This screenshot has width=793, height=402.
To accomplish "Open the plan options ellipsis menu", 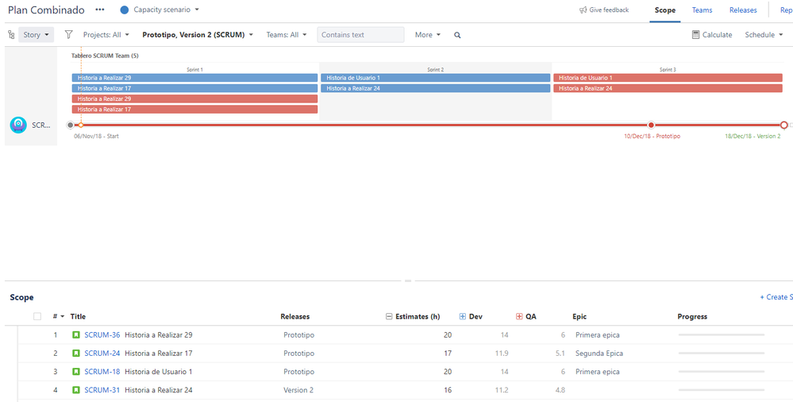I will (x=100, y=10).
